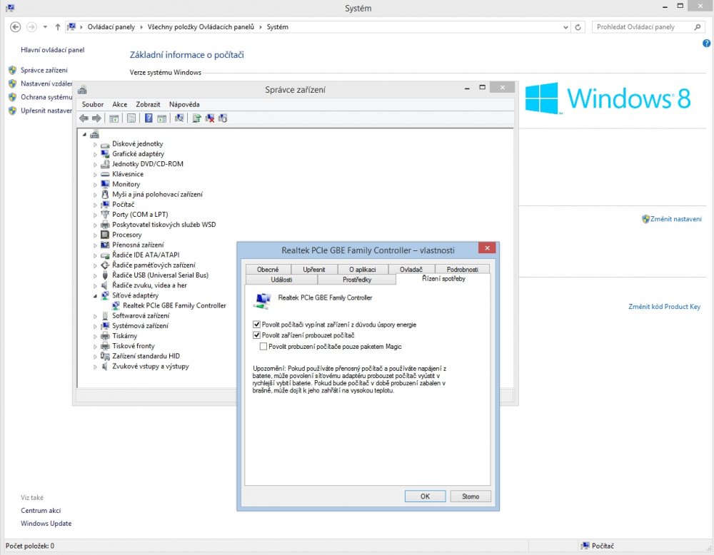714x555 pixels.
Task: Open Nápověda menu
Action: (x=184, y=105)
